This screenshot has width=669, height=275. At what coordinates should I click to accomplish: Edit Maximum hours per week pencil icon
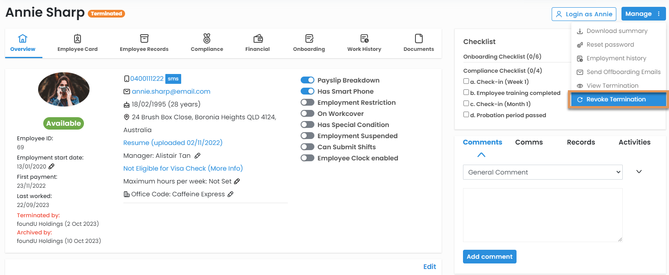237,181
